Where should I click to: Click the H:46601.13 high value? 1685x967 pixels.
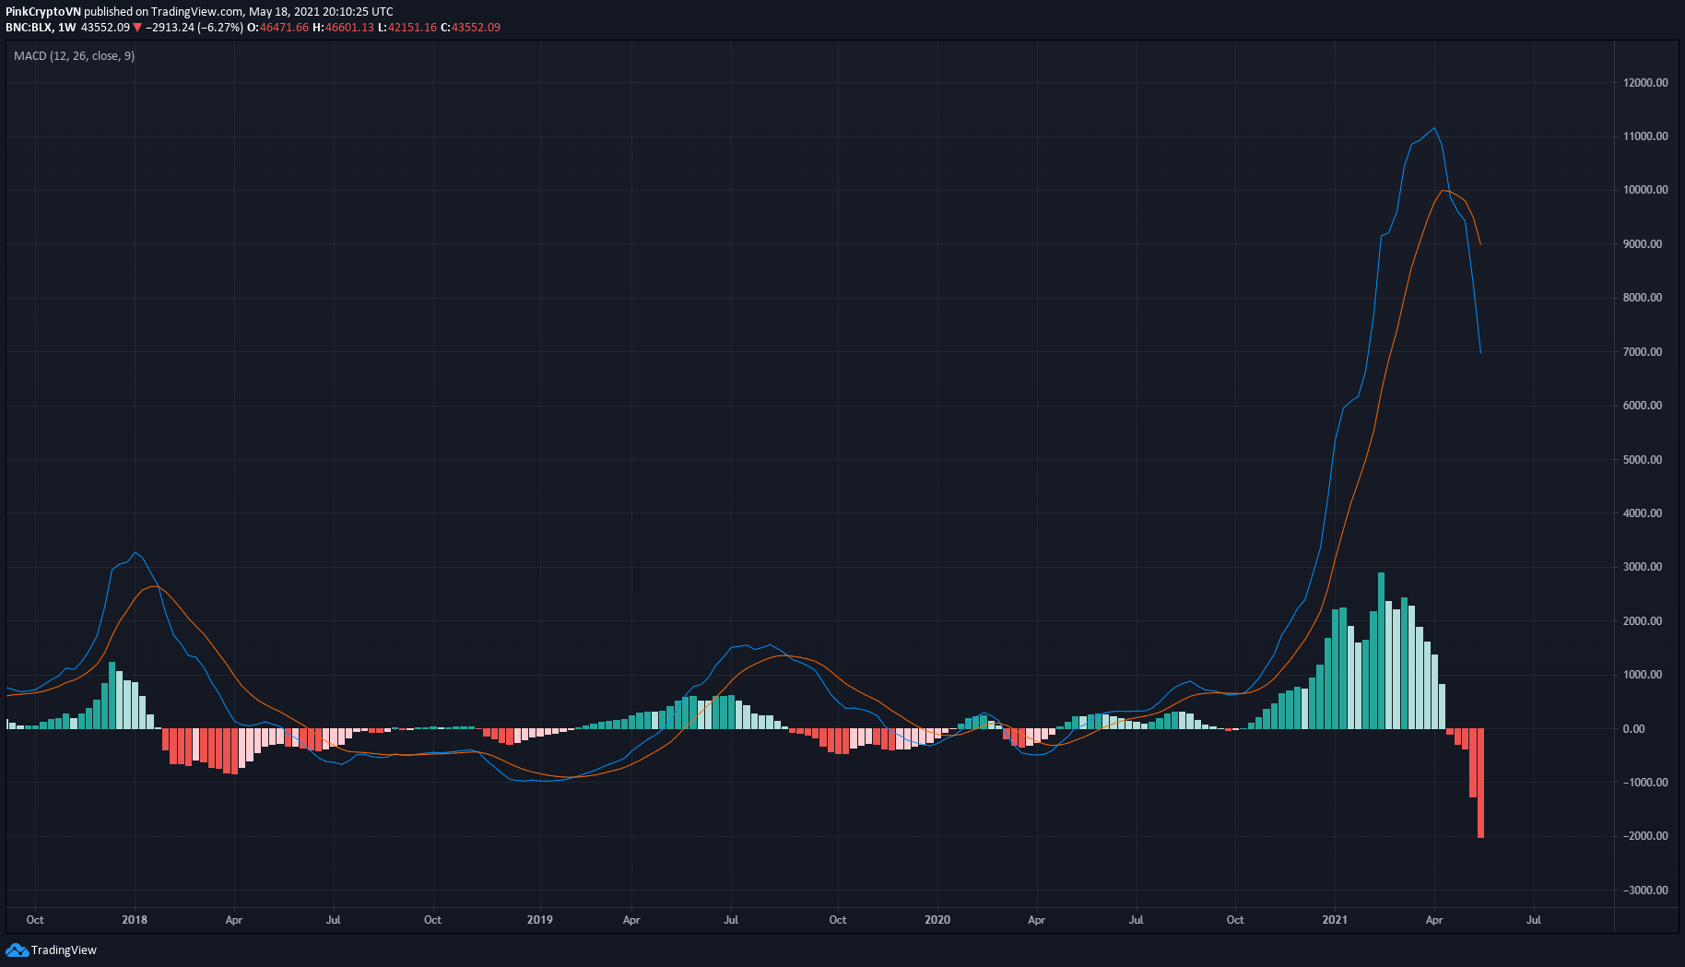[x=343, y=28]
